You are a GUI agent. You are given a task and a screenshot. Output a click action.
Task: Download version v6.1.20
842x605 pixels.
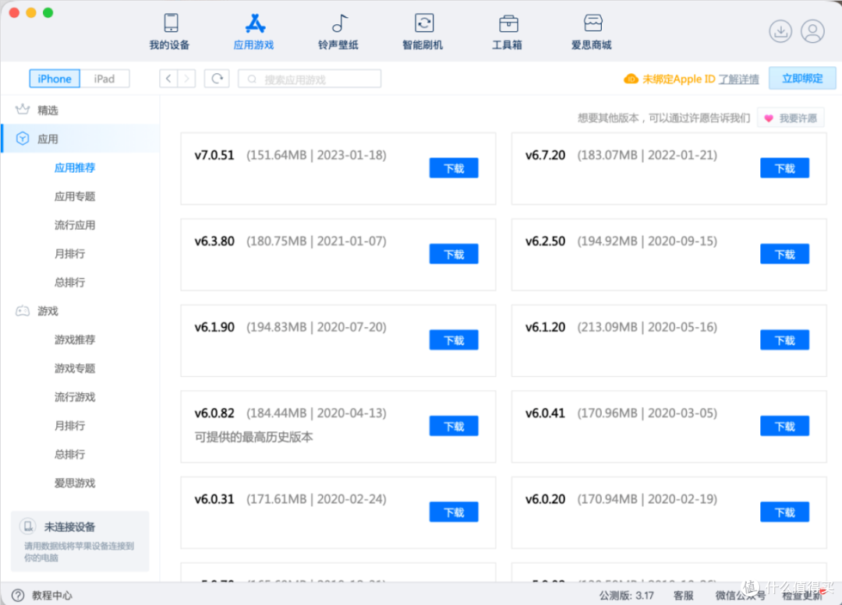coord(784,340)
